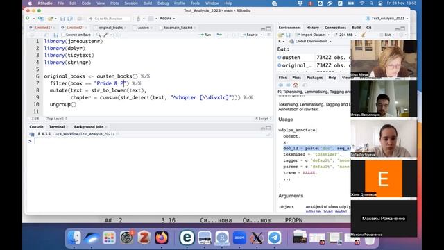Open the Session menu
The image size is (444, 250).
point(131,3)
